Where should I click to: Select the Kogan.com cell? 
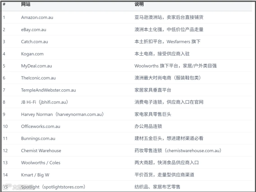(32, 54)
